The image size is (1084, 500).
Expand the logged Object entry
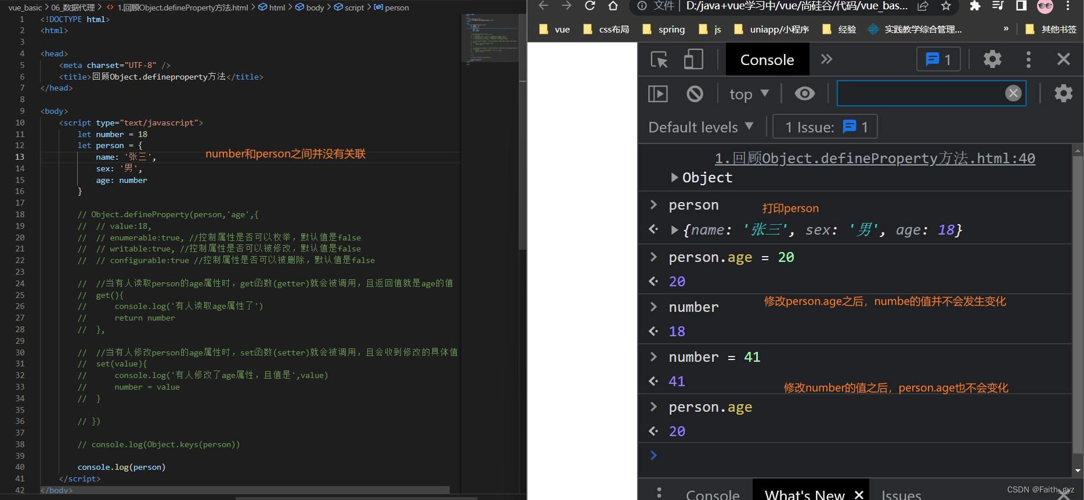674,178
